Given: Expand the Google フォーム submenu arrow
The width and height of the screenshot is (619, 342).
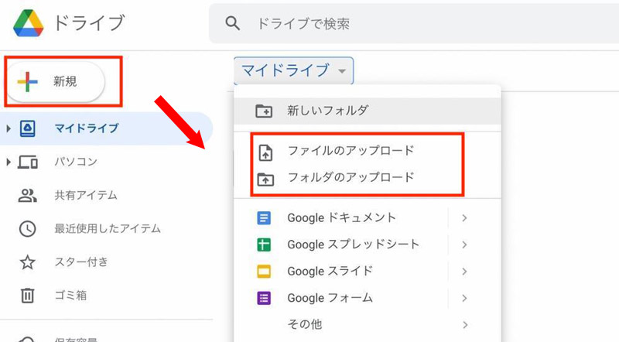Looking at the screenshot, I should pos(465,298).
